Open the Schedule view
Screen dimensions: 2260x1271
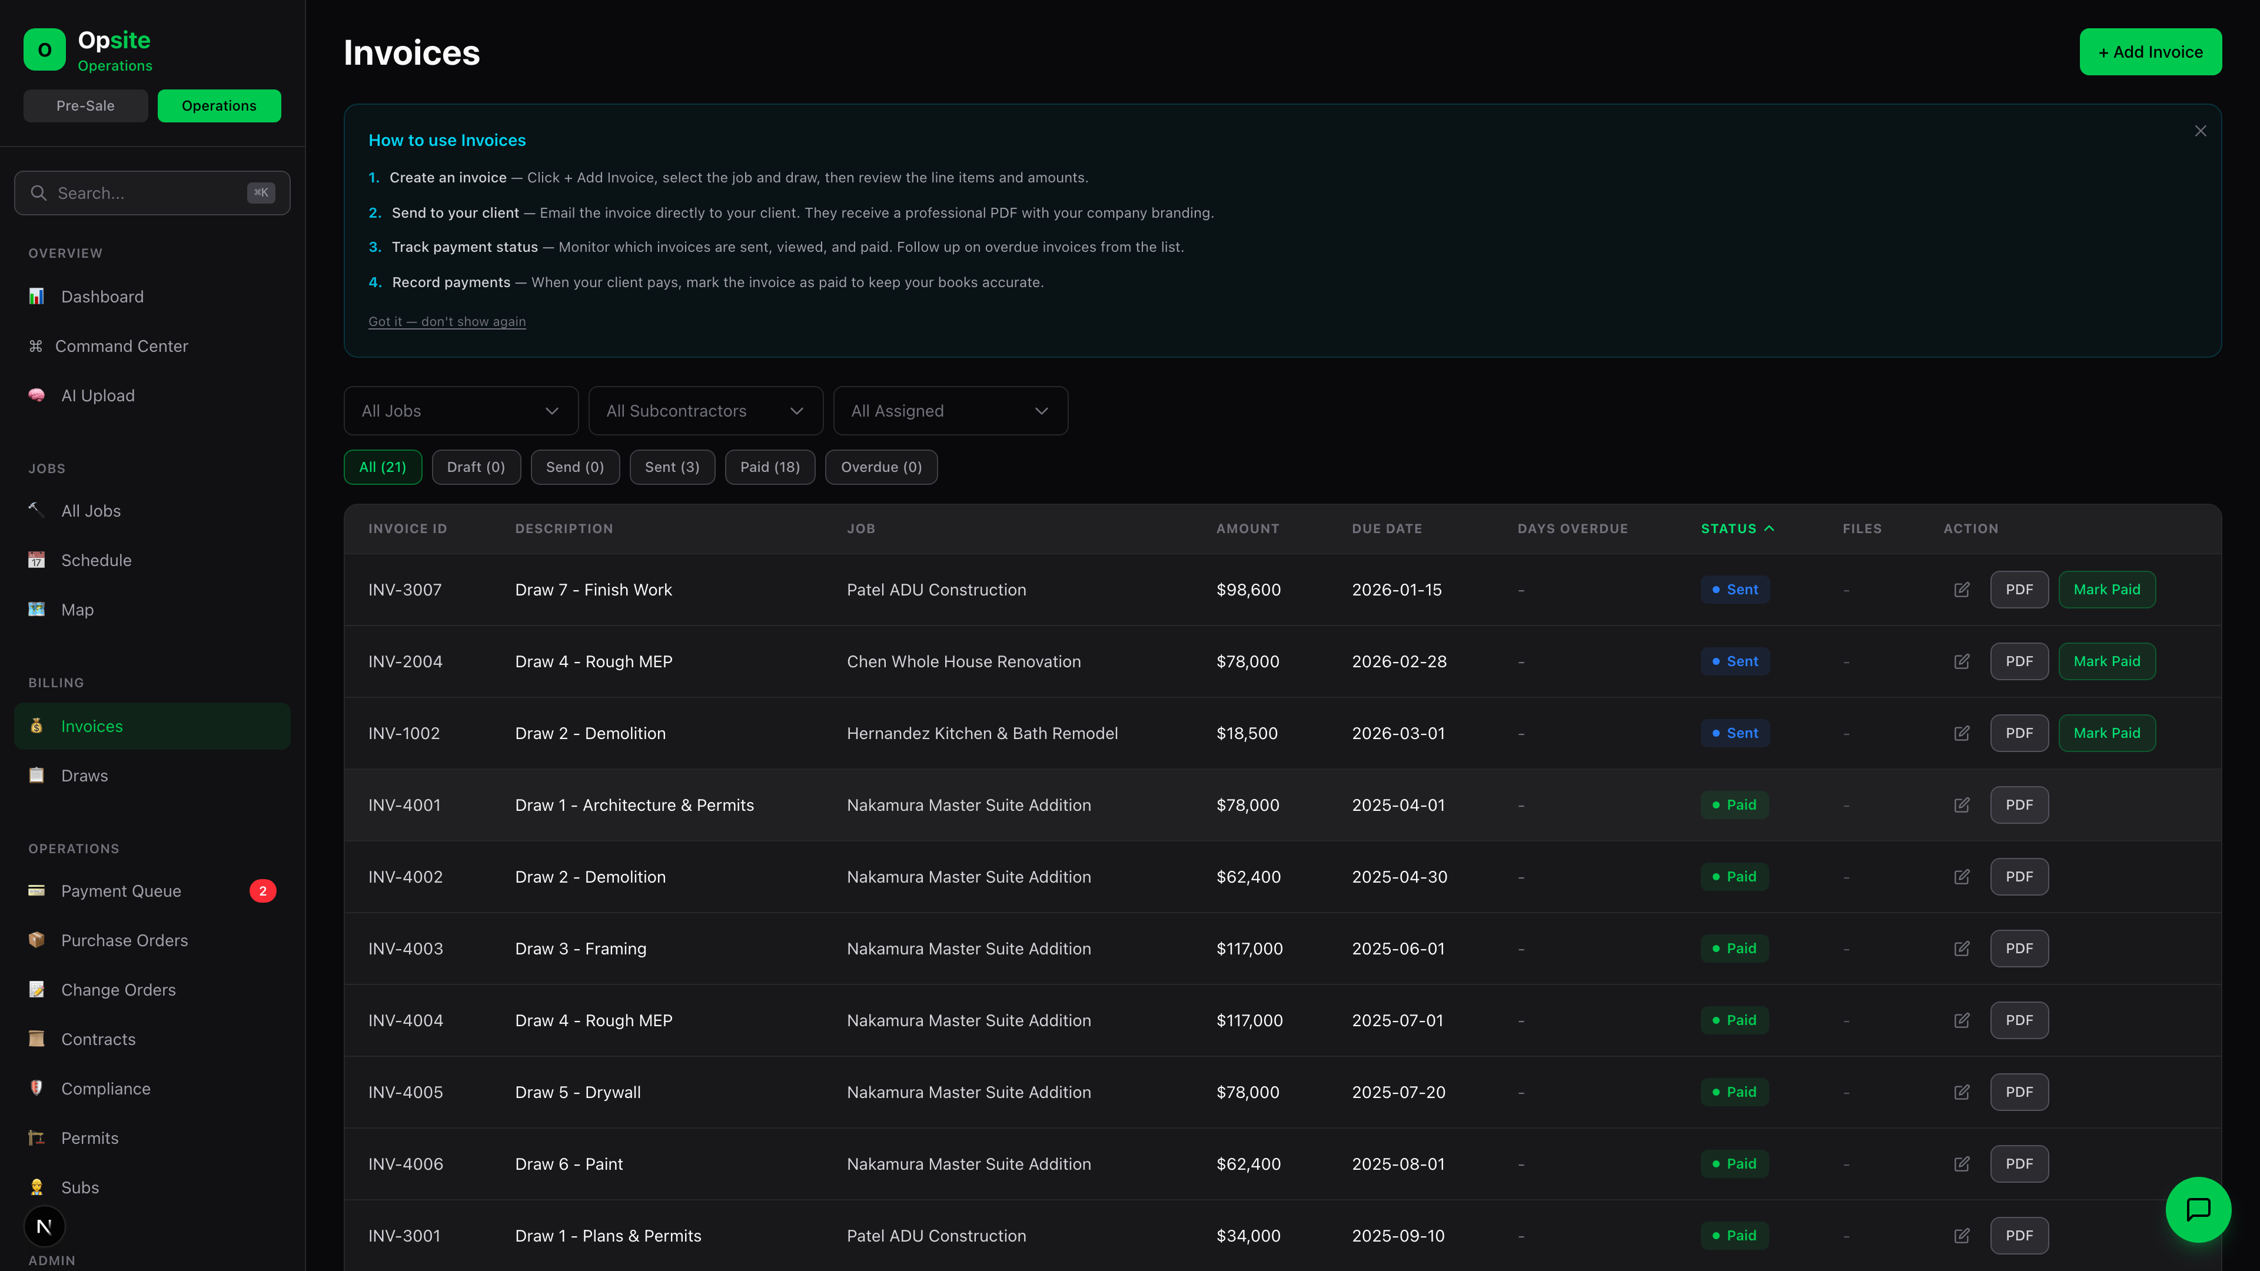click(95, 560)
